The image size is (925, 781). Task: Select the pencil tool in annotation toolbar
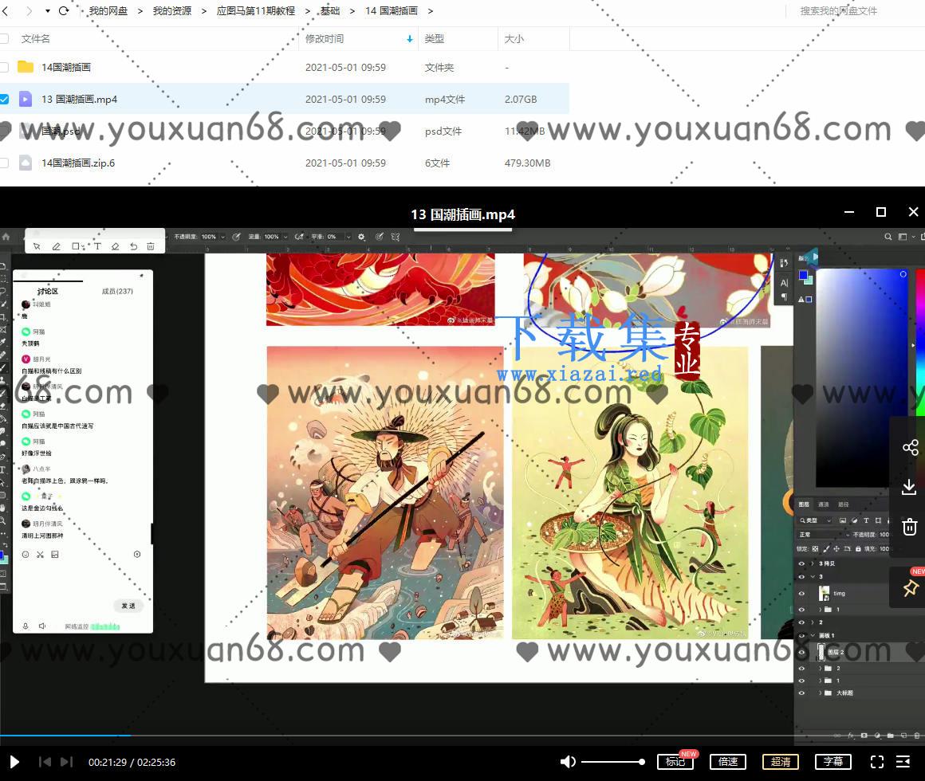tap(56, 246)
